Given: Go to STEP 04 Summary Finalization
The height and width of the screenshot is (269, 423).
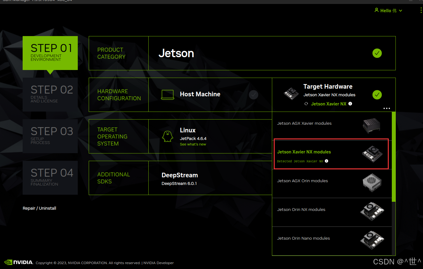Looking at the screenshot, I should 50,178.
